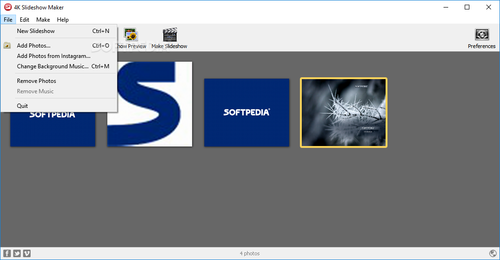Select the first Softpedia thumbnail under the menu
This screenshot has width=500, height=260.
coord(53,129)
